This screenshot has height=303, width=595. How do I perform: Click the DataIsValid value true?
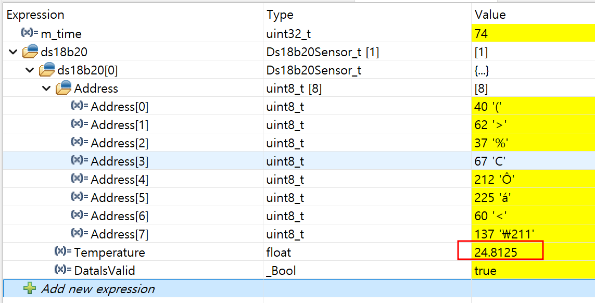click(485, 271)
